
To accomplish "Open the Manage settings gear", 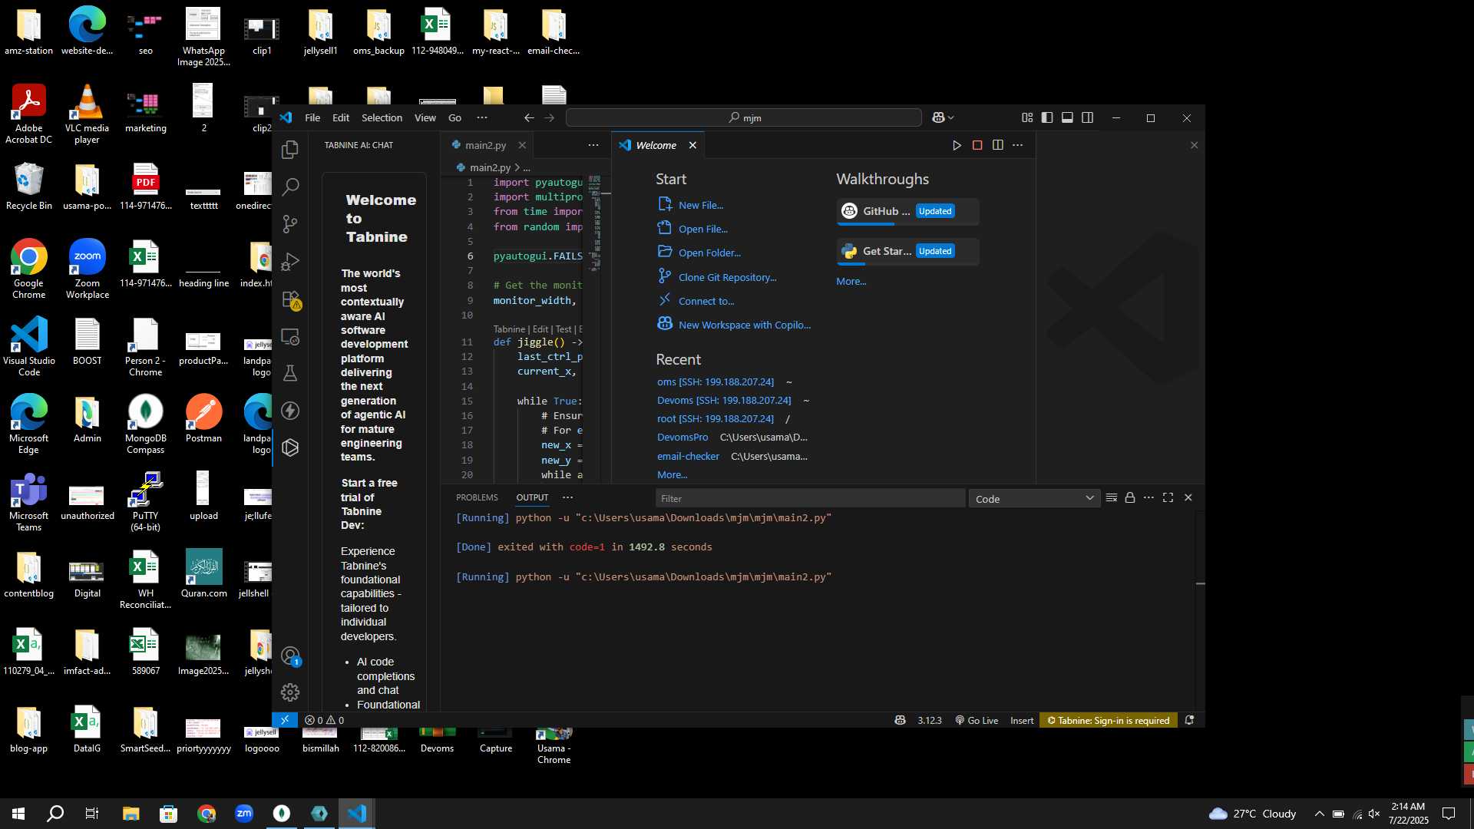I will pos(290,692).
